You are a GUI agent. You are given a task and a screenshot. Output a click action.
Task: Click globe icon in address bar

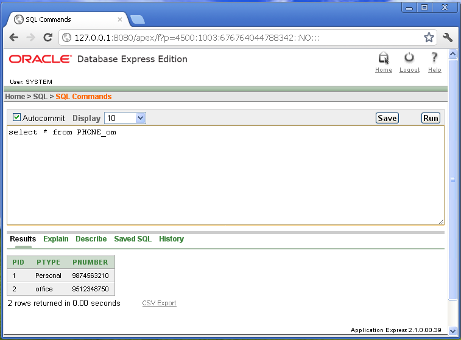67,38
